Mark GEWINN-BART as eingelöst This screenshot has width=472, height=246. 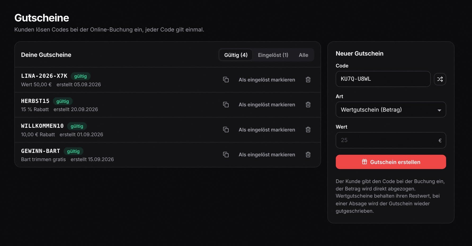pyautogui.click(x=267, y=154)
